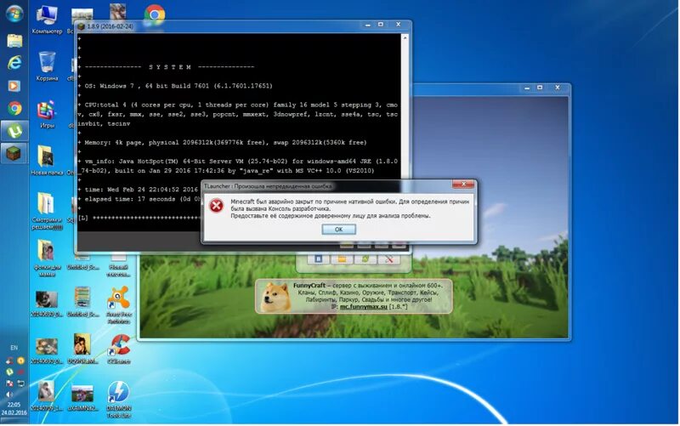Select the 'S Y S T E M' header line
This screenshot has width=680, height=426.
169,67
